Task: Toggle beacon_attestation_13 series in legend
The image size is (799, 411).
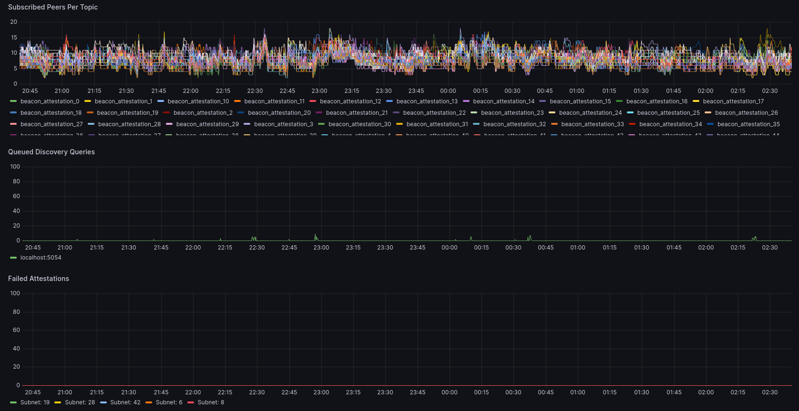Action: click(x=427, y=101)
